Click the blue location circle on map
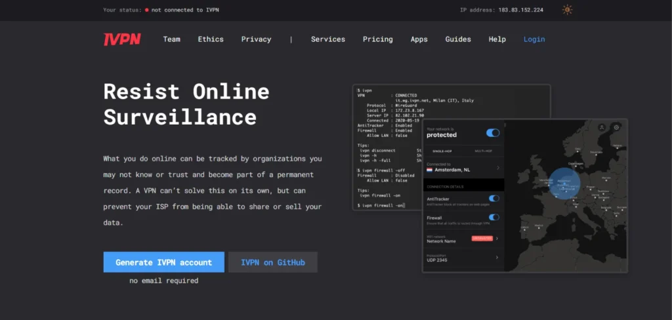 (564, 184)
